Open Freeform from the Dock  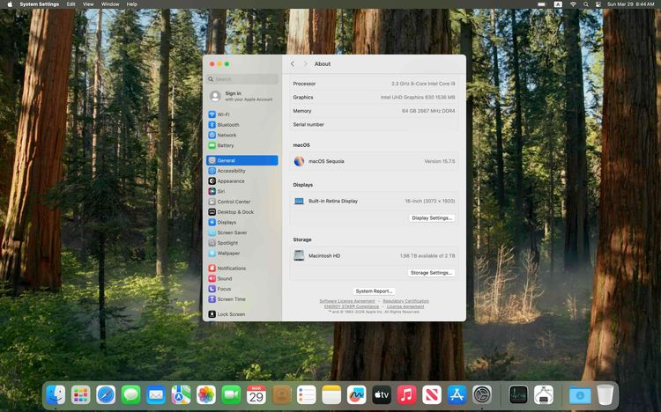(x=357, y=395)
